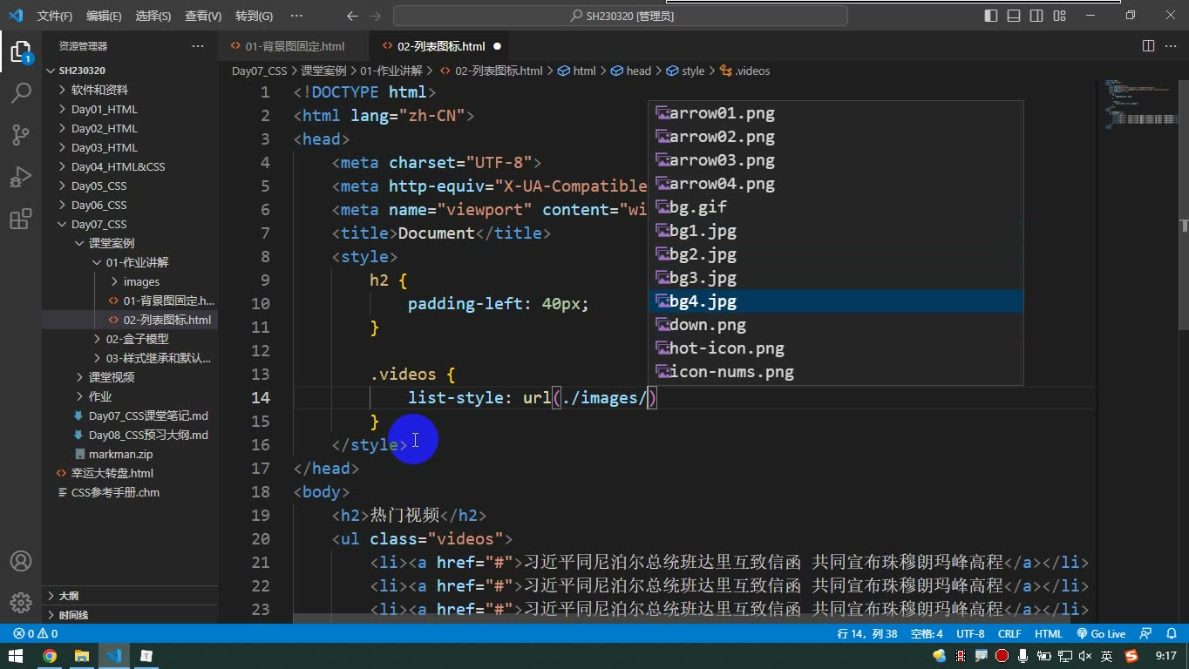This screenshot has height=669, width=1189.
Task: Open the Source Control view
Action: [x=21, y=134]
